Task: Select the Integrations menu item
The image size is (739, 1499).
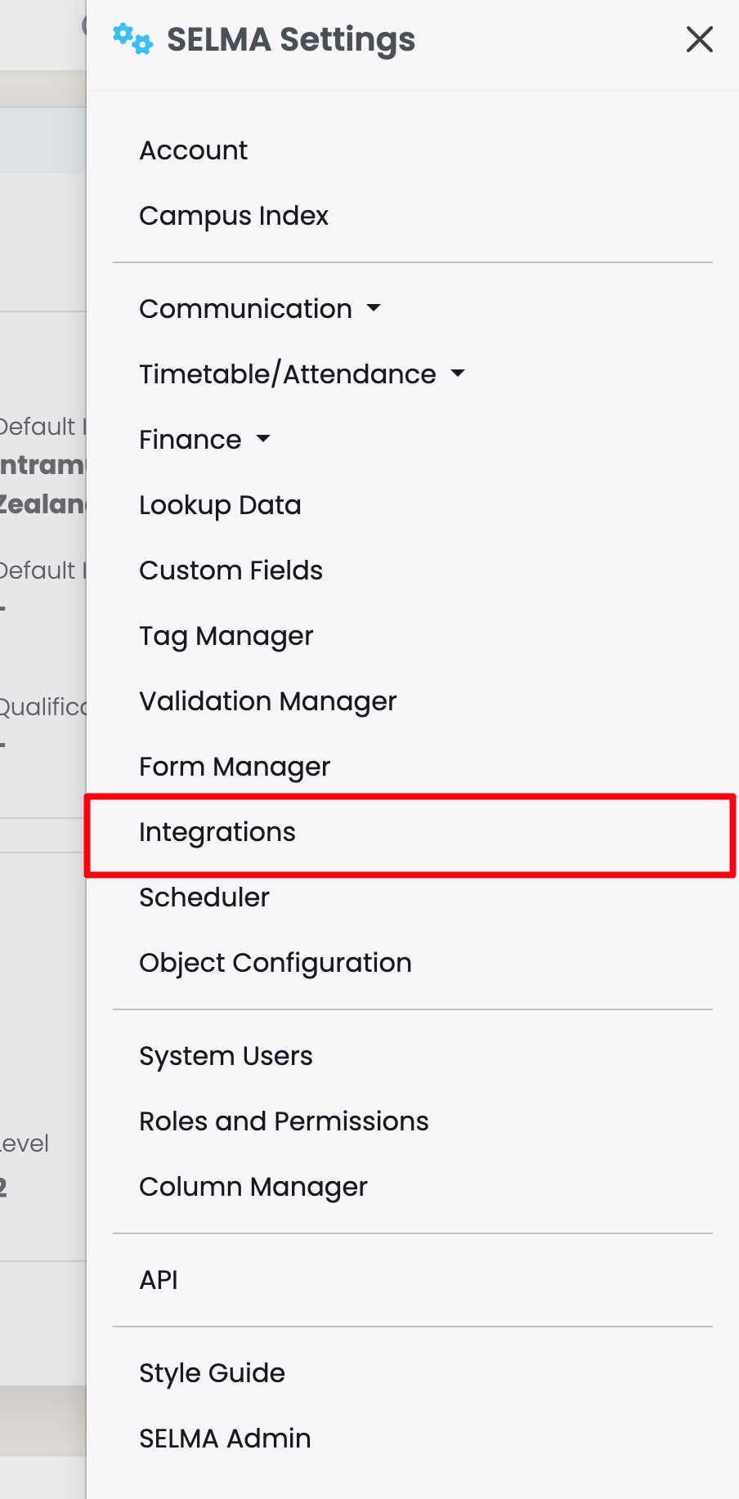Action: tap(217, 832)
